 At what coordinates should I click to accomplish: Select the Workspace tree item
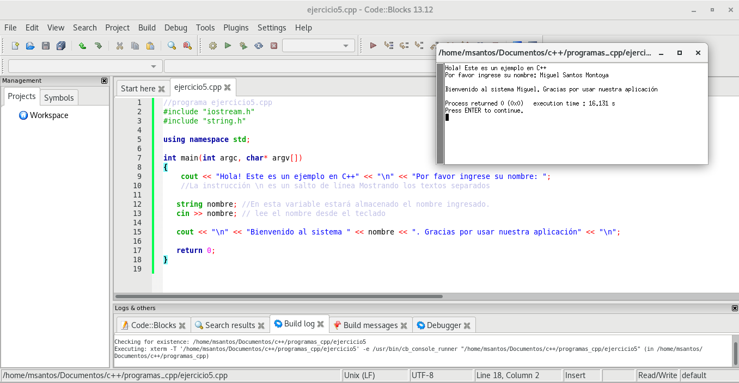click(x=49, y=115)
